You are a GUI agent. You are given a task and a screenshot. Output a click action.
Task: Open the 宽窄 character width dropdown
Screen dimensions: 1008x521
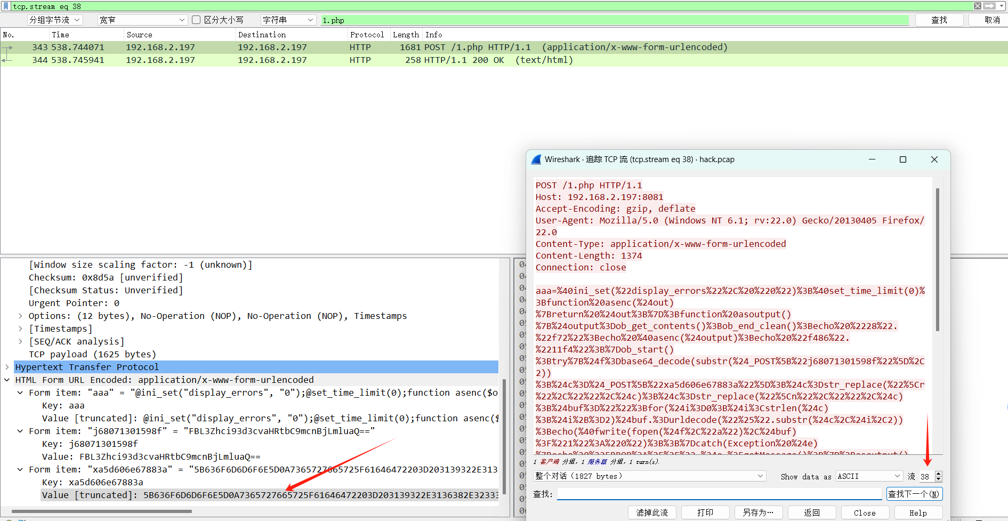click(142, 20)
